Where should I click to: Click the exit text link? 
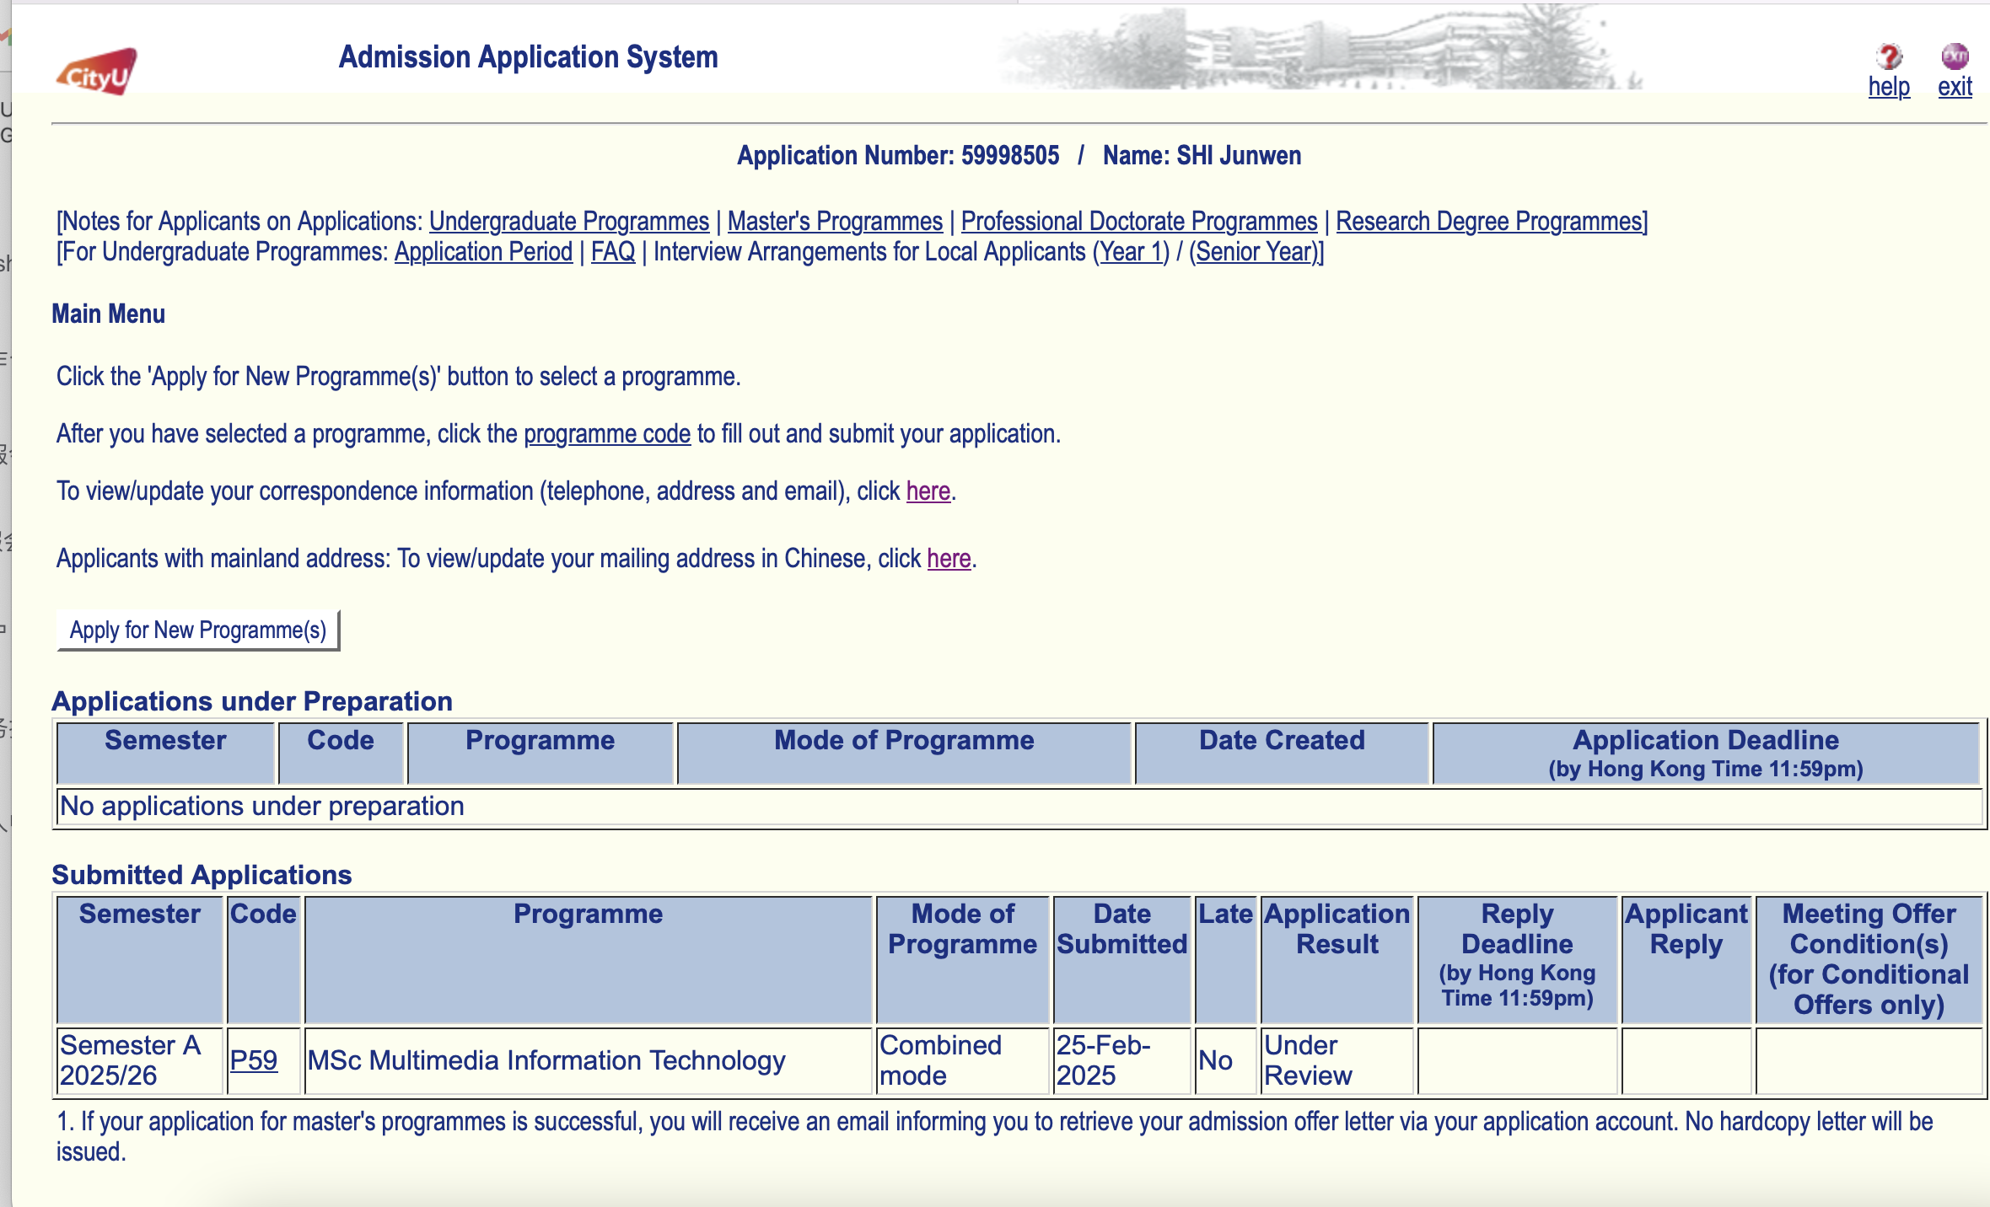(1954, 87)
